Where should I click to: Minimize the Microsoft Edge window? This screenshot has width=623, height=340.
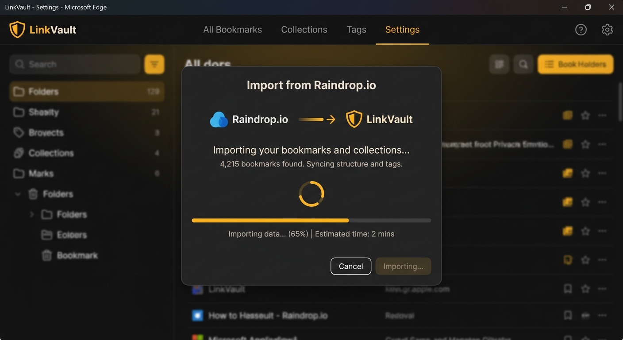565,7
